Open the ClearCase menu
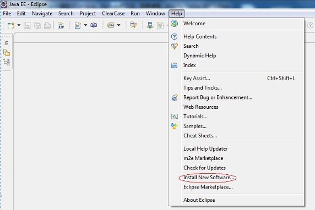315x210 pixels. [x=113, y=13]
